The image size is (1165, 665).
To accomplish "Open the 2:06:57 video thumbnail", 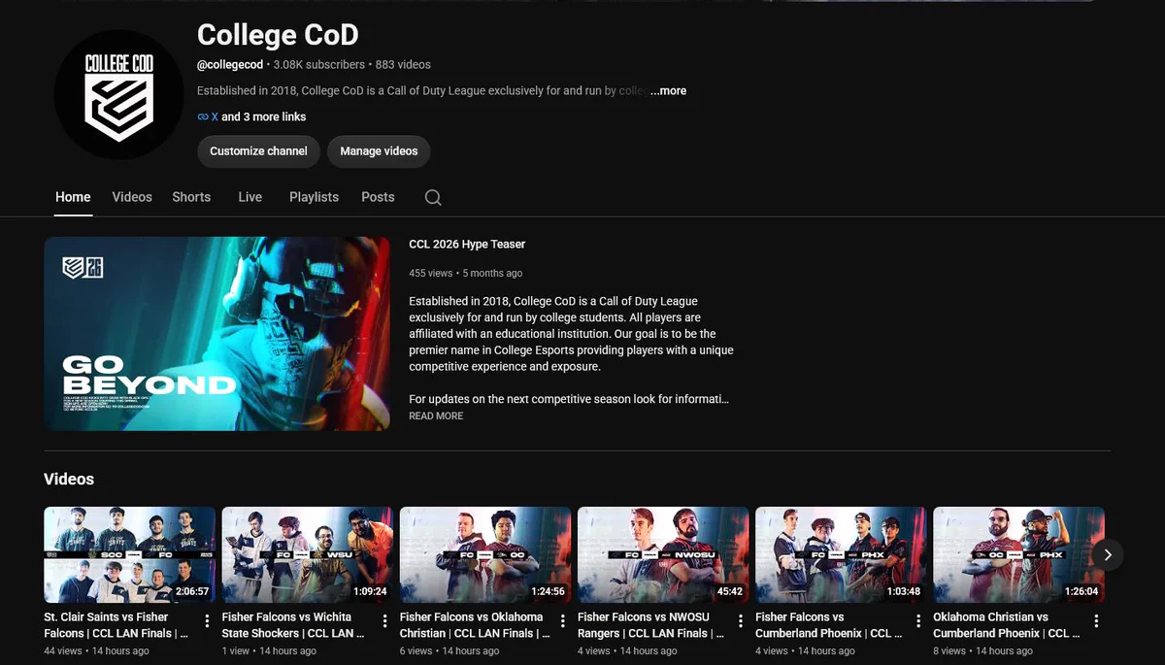I will 129,554.
